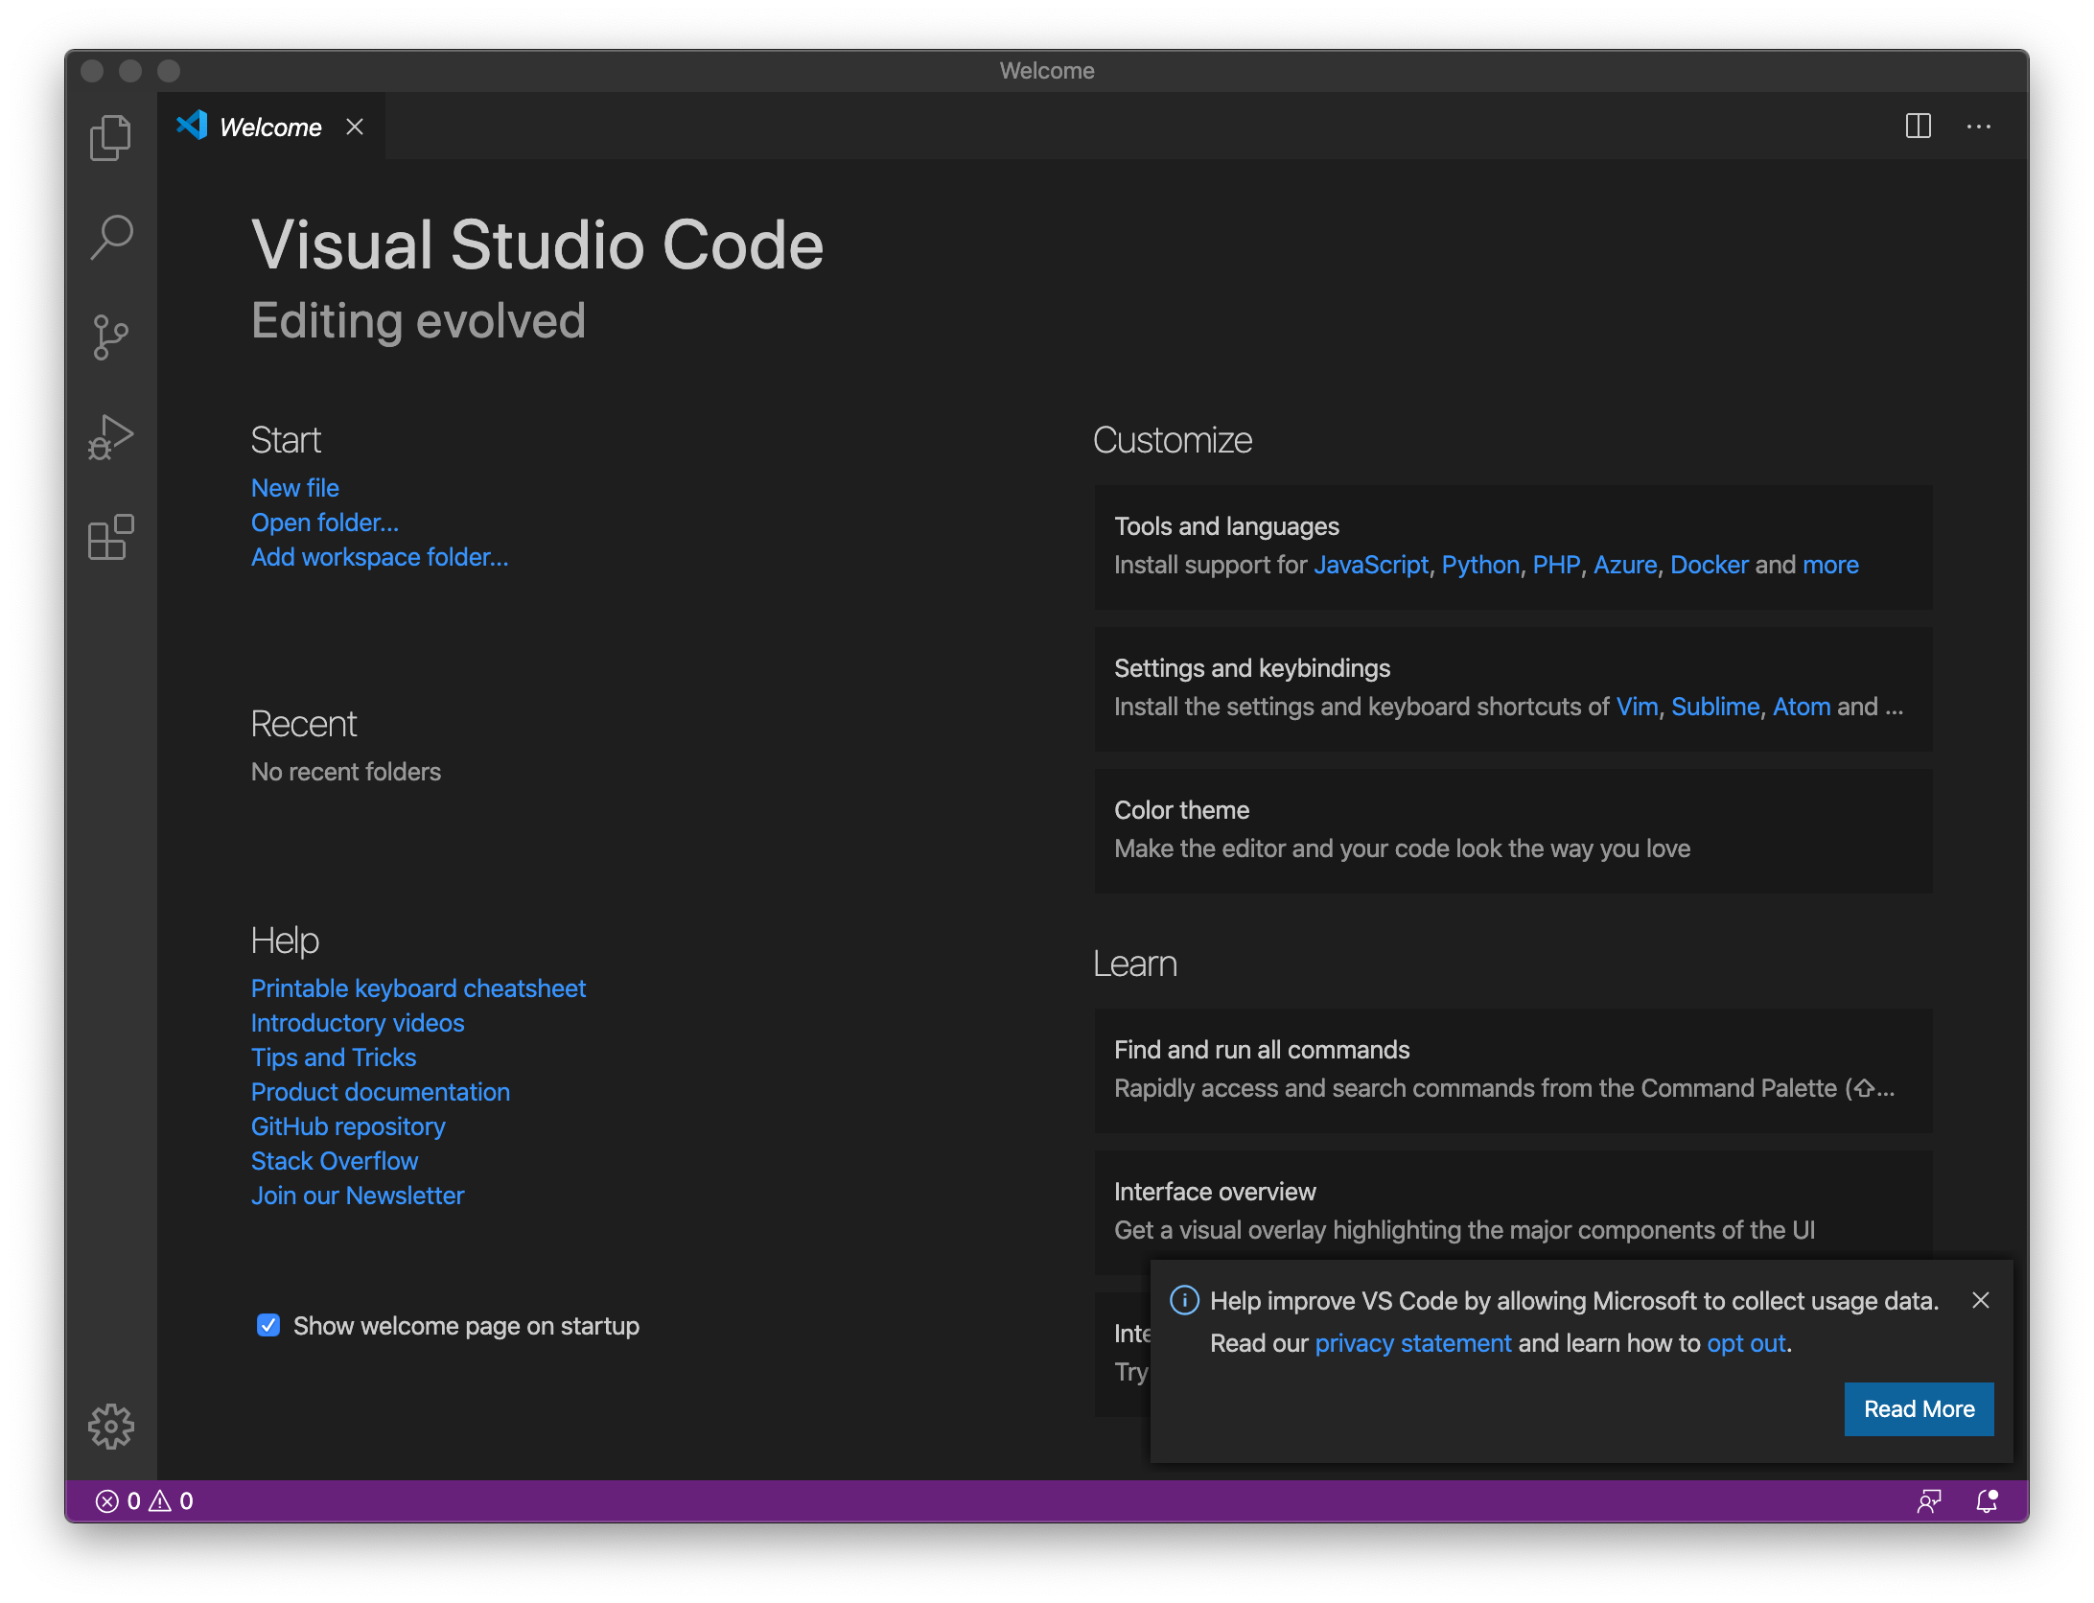Click the Manage gear icon
This screenshot has height=1603, width=2094.
[x=110, y=1426]
